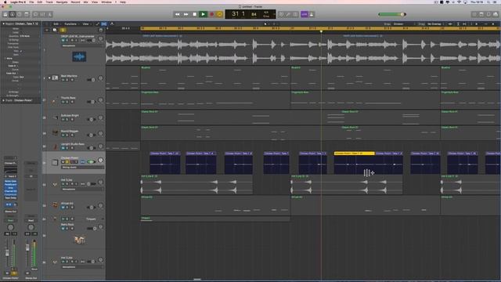
Task: Open the Window menu
Action: click(x=106, y=2)
